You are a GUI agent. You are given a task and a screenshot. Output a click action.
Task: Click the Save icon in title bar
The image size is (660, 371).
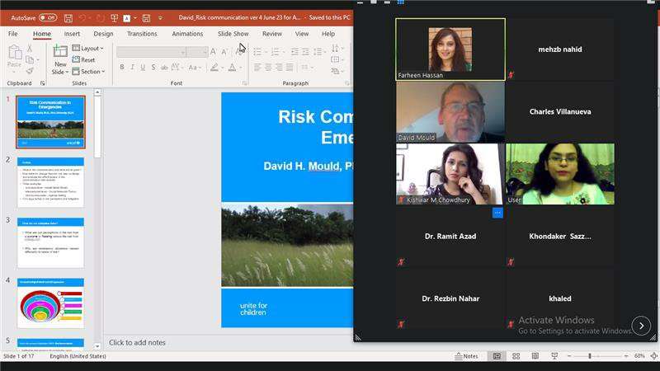68,17
